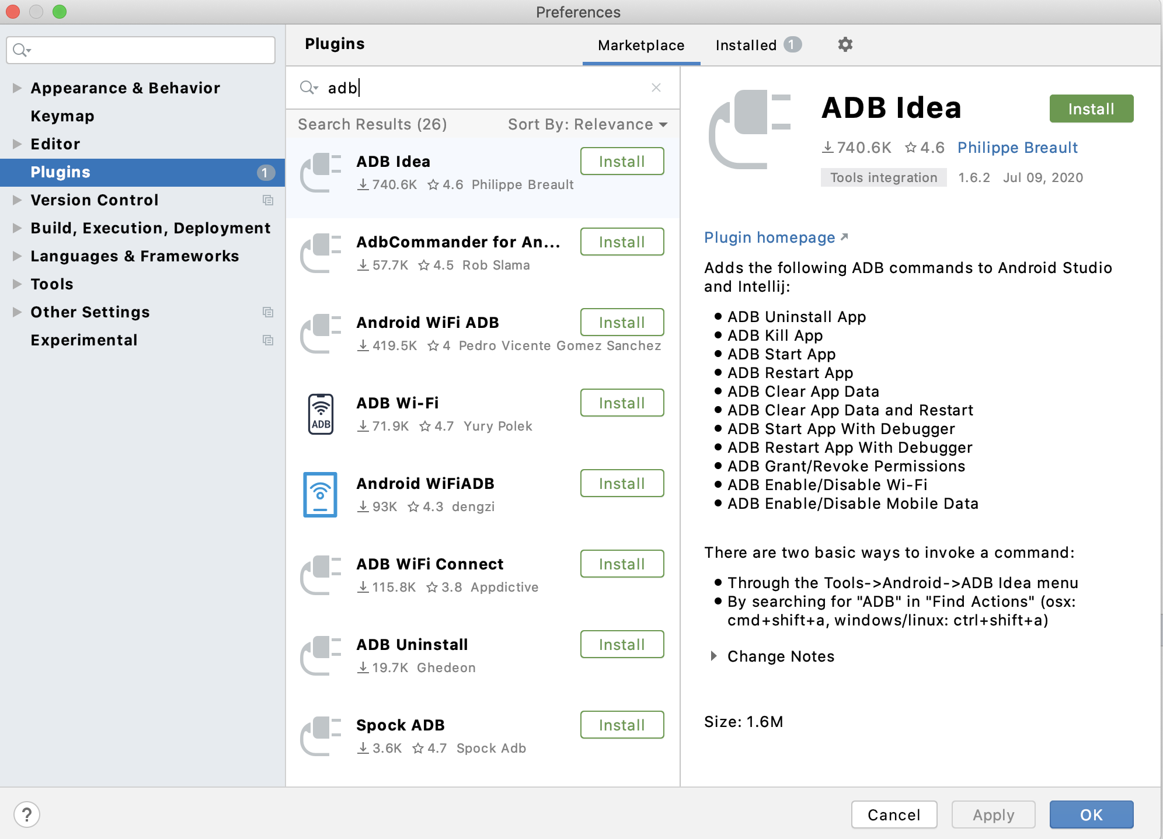Open the plugins gear settings icon

point(845,44)
